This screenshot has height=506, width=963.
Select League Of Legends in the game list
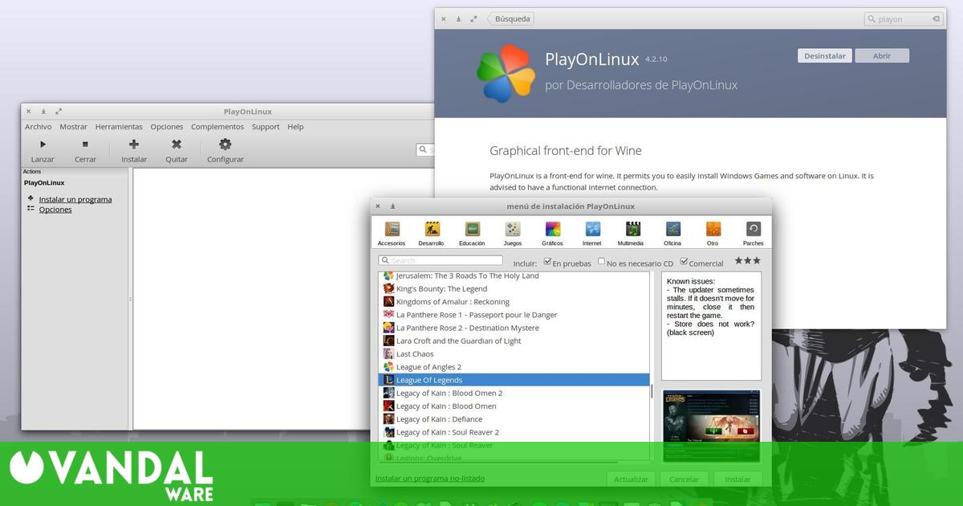tap(514, 379)
